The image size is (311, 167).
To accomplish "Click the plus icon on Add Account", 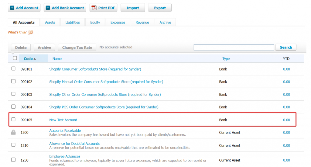I will (12, 8).
